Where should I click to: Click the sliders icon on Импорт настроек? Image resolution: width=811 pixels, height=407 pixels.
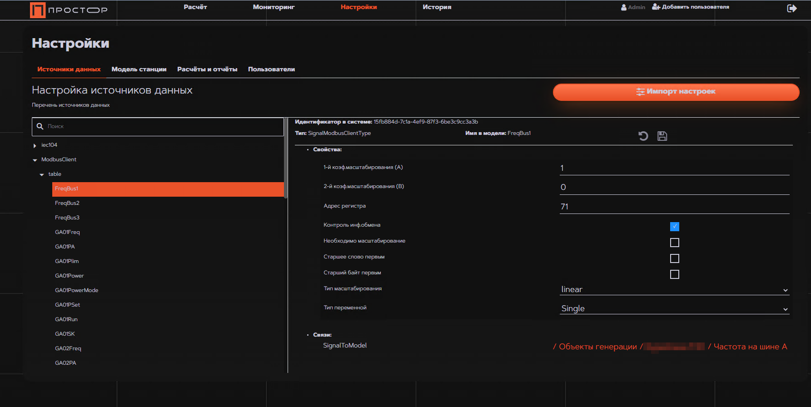click(640, 92)
